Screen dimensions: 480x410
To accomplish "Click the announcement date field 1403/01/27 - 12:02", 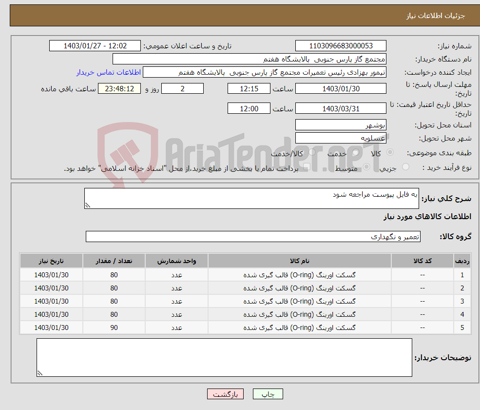I will pos(95,46).
